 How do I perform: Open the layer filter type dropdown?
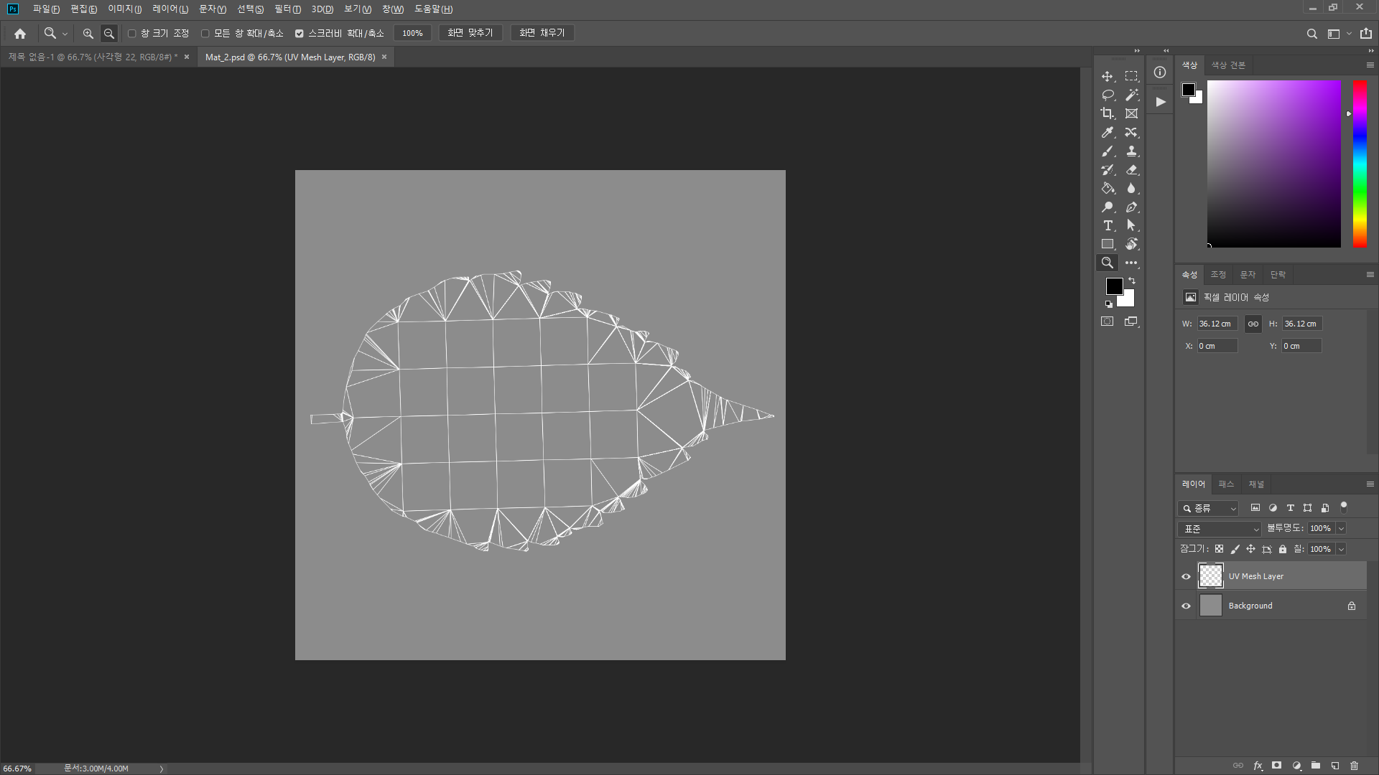click(1208, 508)
